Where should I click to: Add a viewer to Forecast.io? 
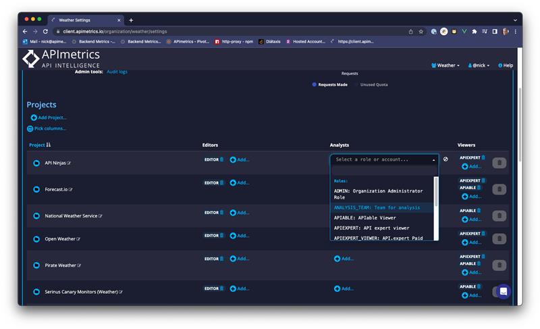[471, 197]
